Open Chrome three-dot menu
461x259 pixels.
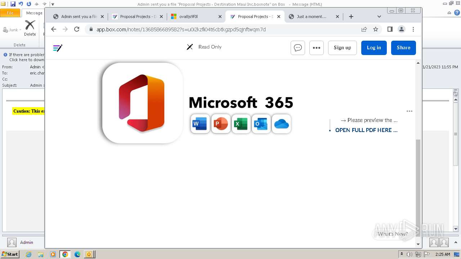pyautogui.click(x=413, y=29)
